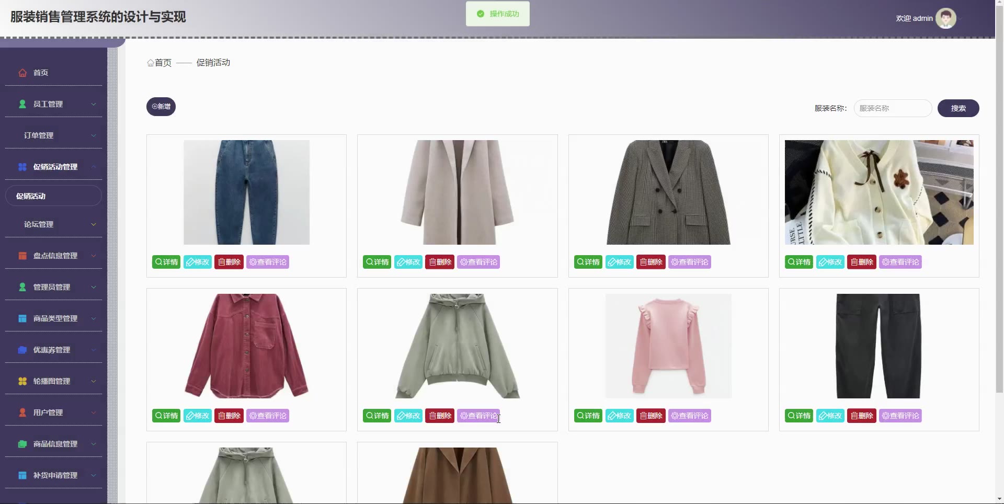Open 详情 for the houndstooth blazer
Image resolution: width=1004 pixels, height=504 pixels.
(x=588, y=262)
